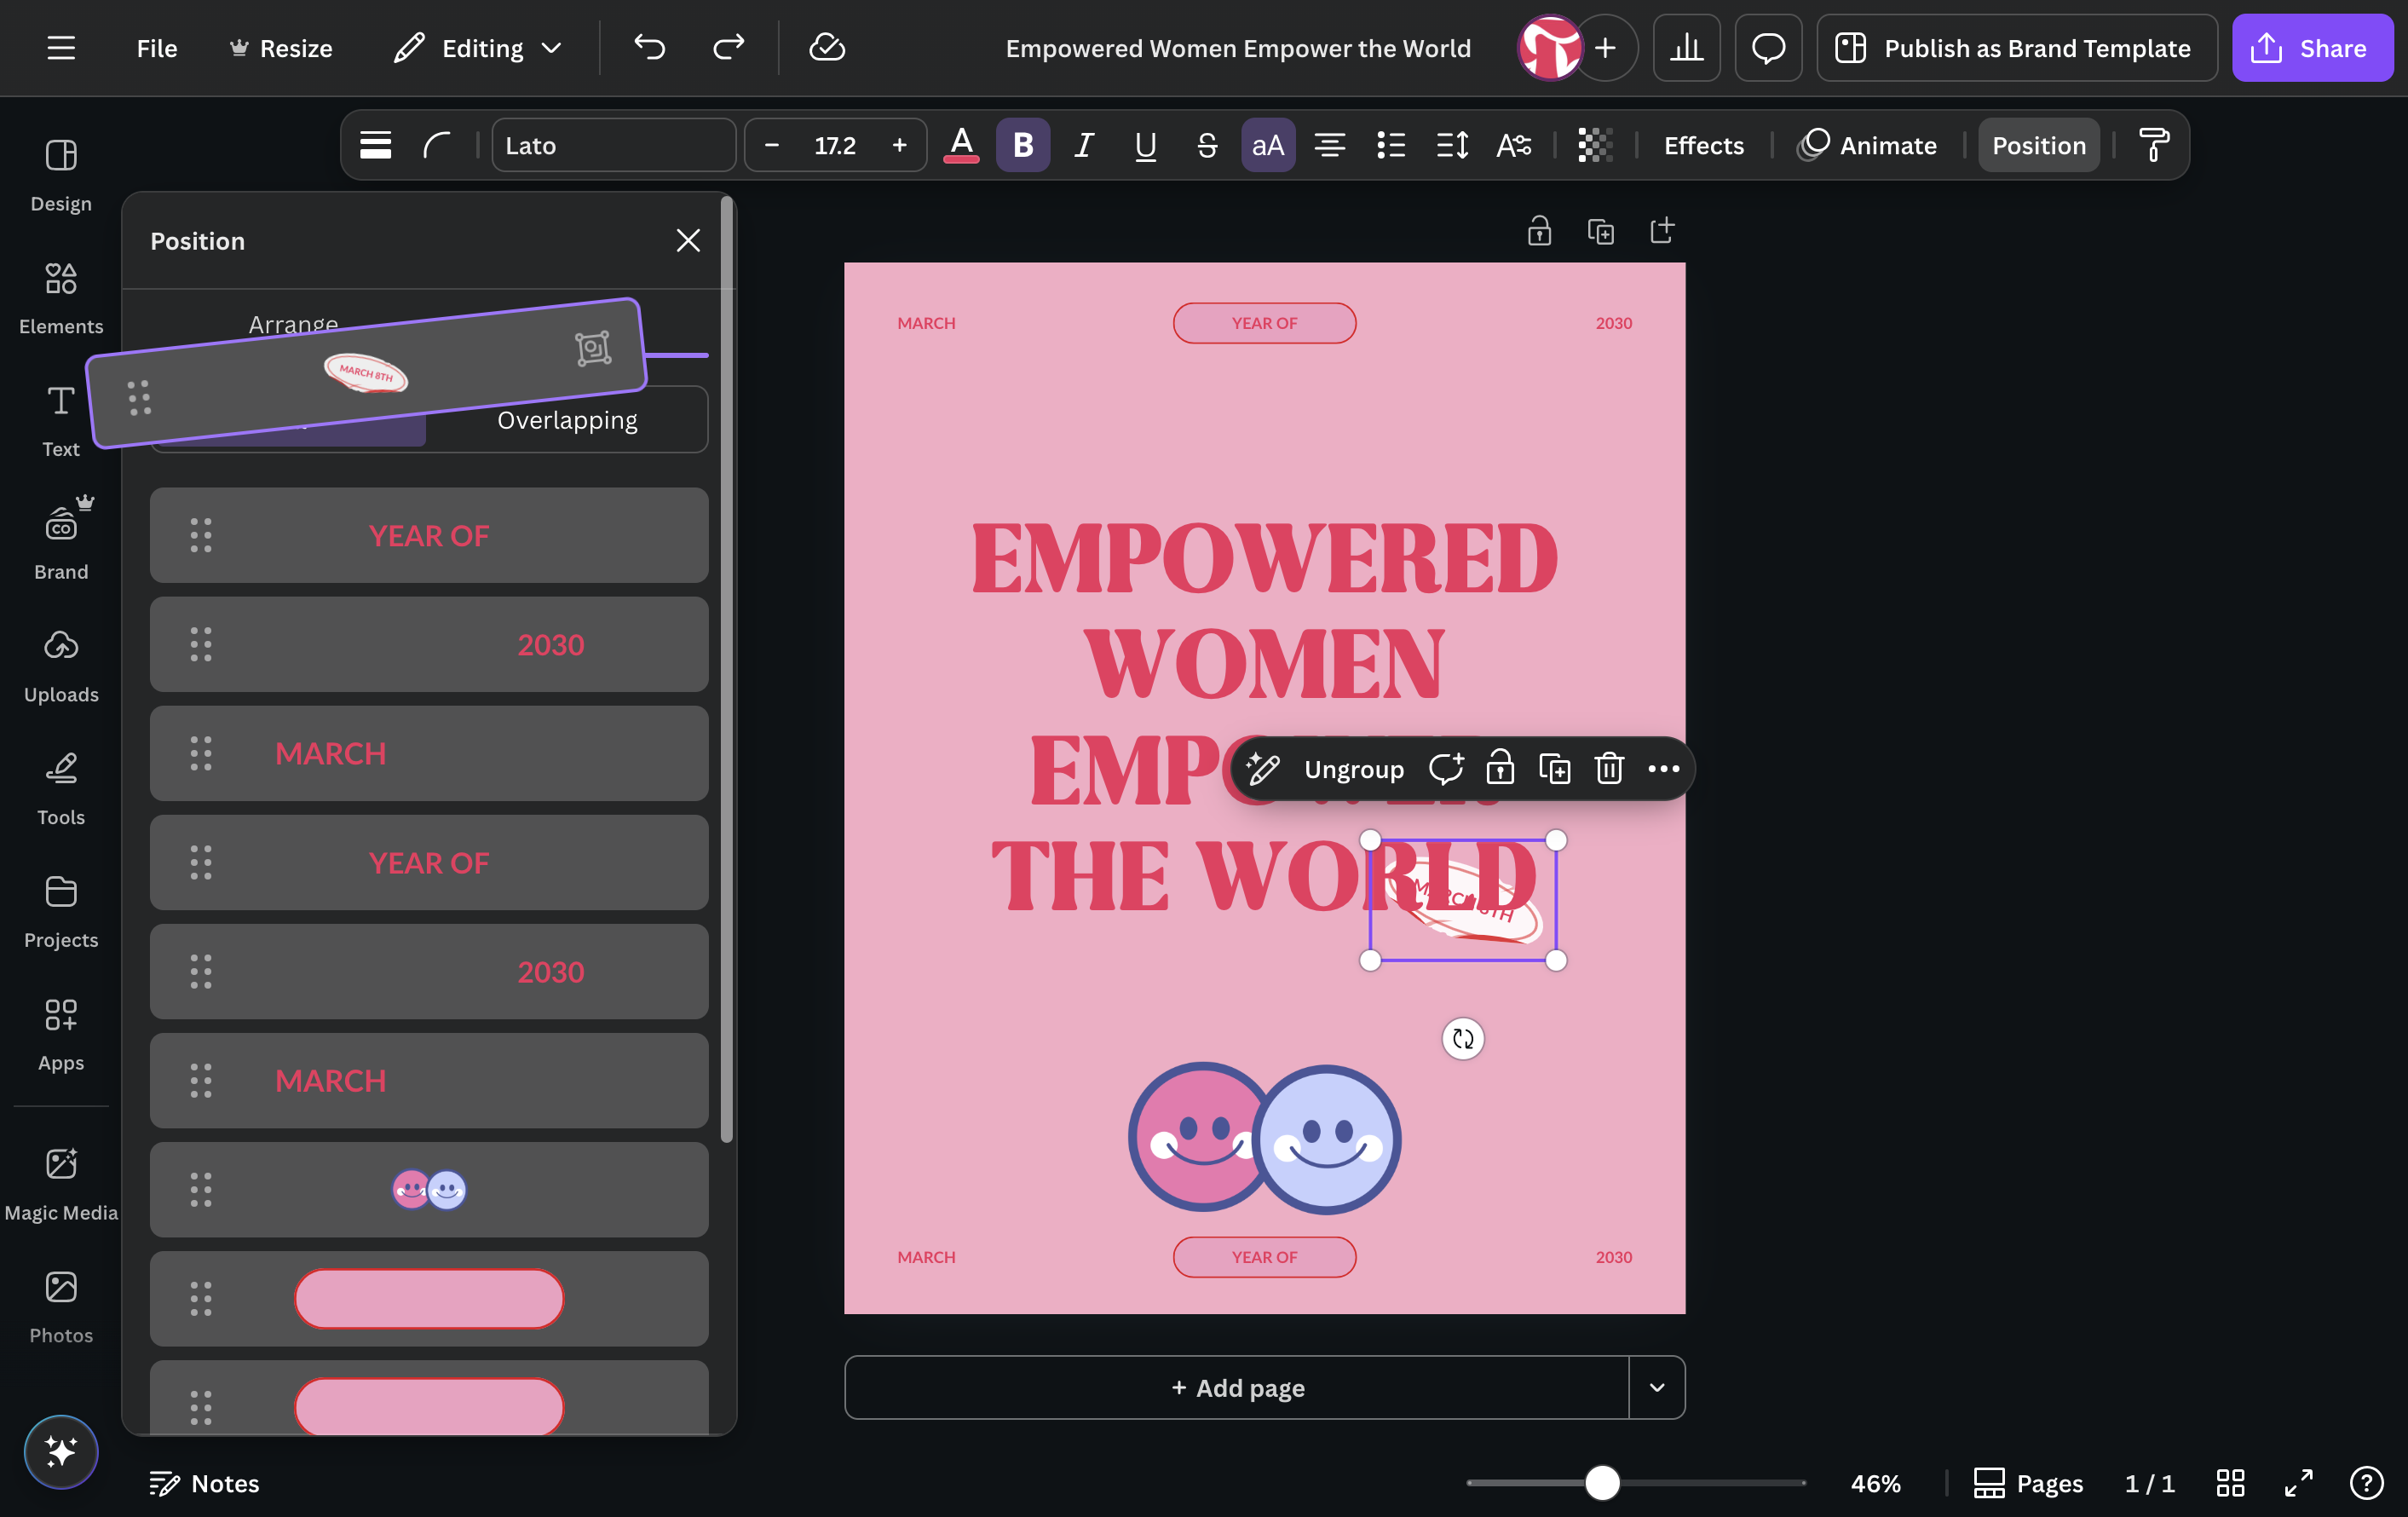
Task: Open advanced text settings icon
Action: (x=1513, y=145)
